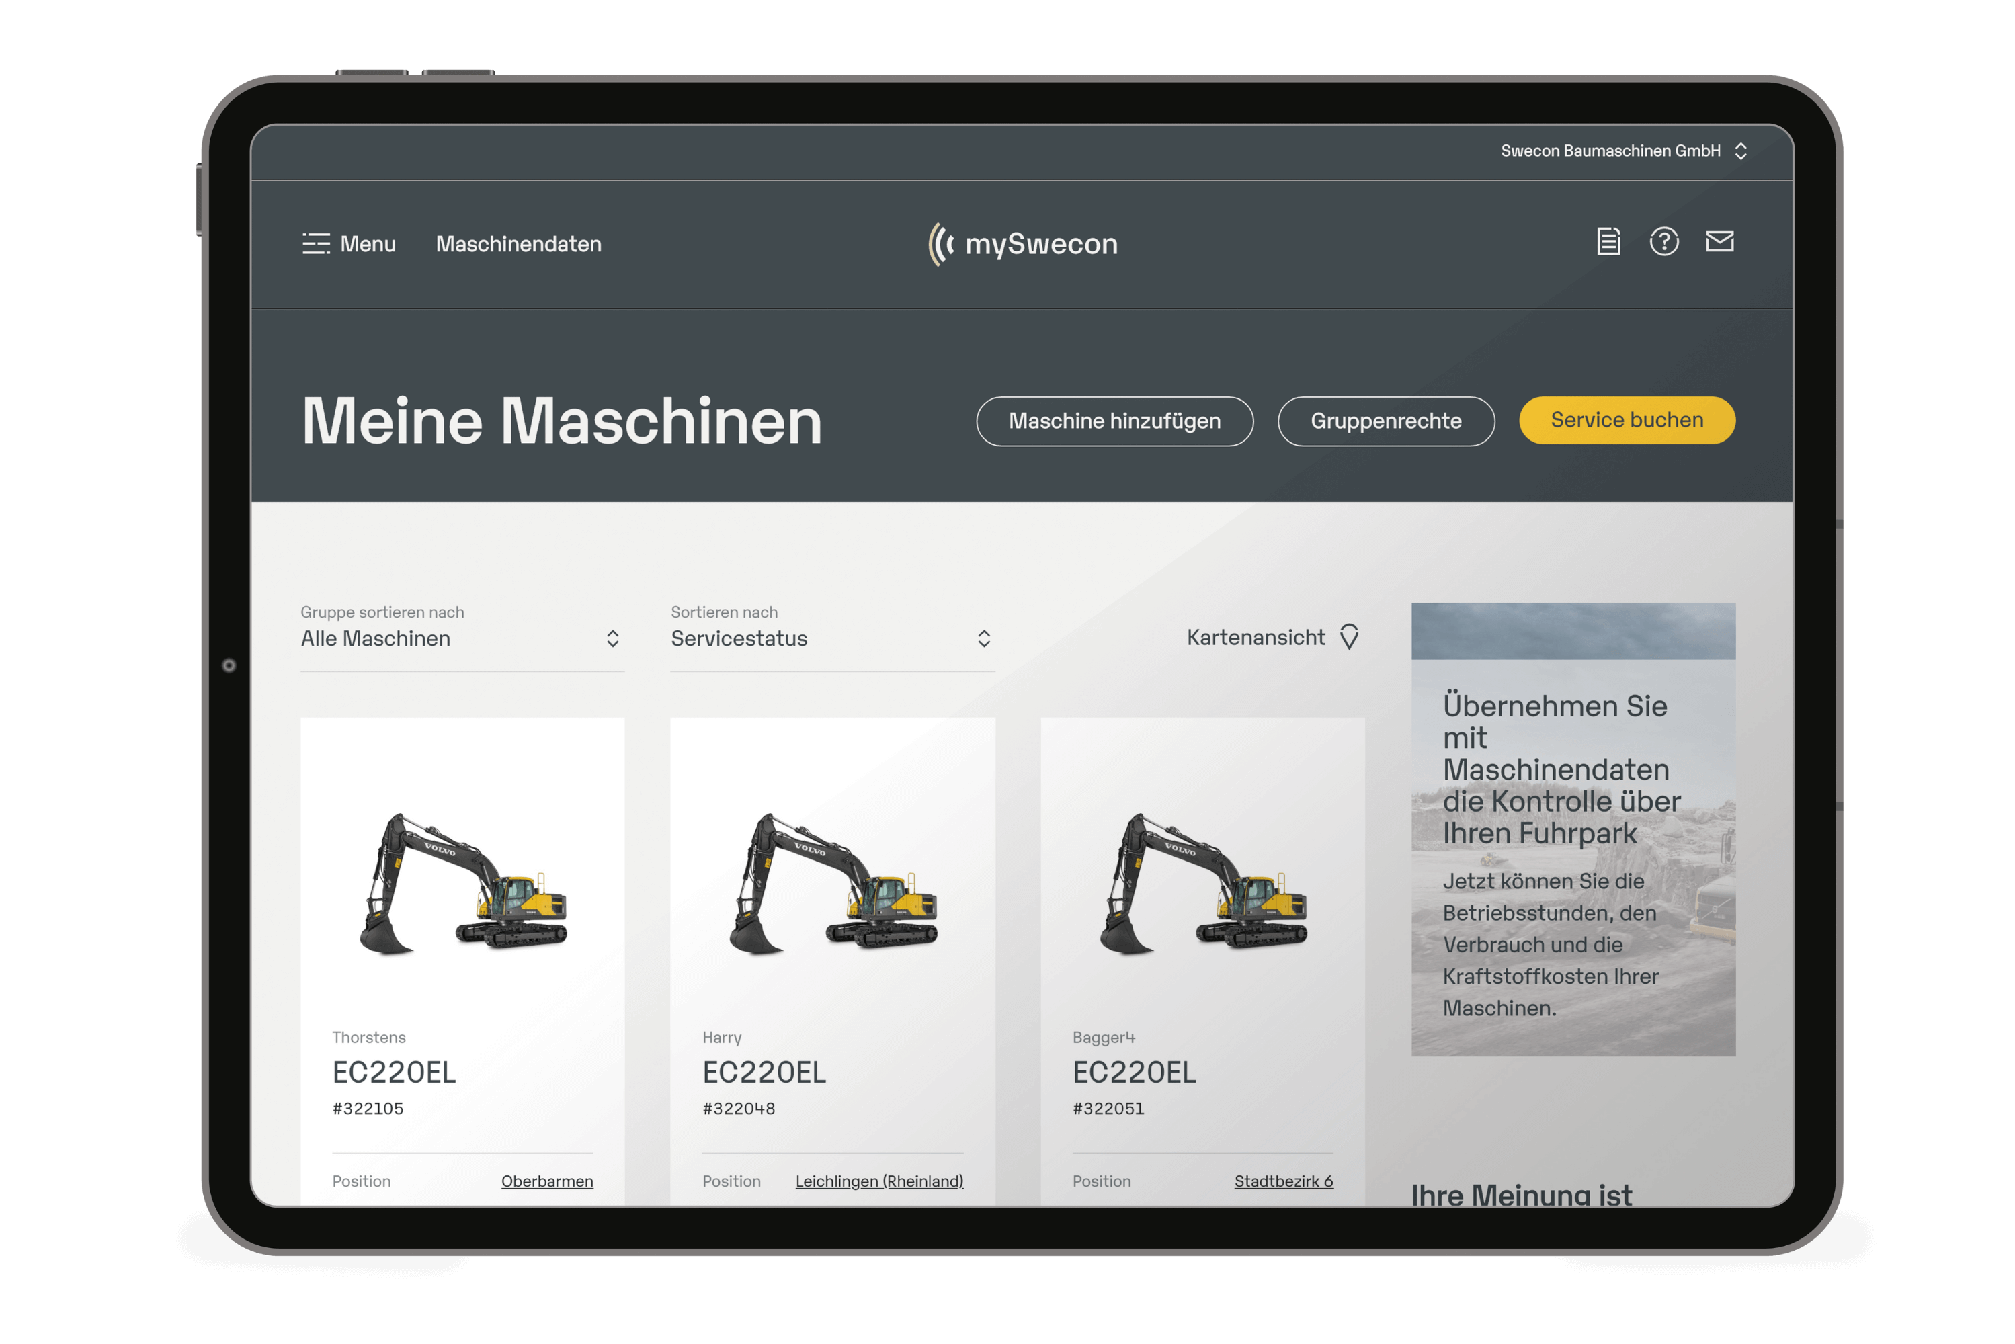The height and width of the screenshot is (1344, 2015).
Task: Click EC220EL model name on Thorstens card
Action: pos(395,1073)
